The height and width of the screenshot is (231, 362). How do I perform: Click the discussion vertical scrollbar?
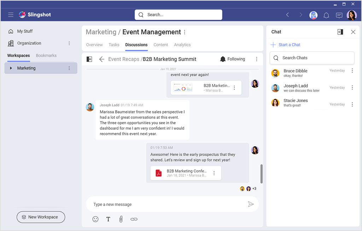(x=262, y=174)
